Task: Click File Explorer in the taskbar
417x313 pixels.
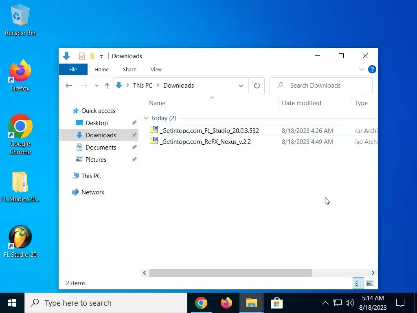Action: pos(252,303)
